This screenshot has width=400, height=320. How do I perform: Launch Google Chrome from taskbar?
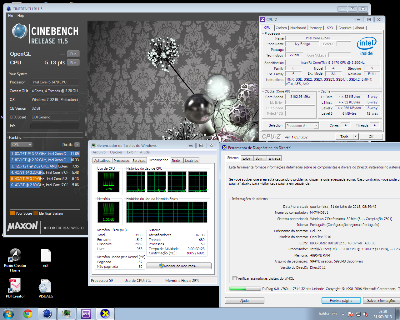pos(28,314)
